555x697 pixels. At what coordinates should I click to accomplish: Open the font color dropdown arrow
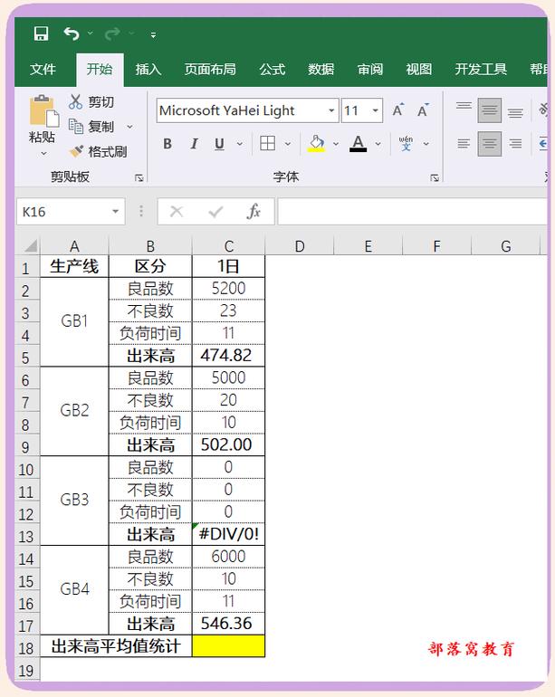point(378,144)
